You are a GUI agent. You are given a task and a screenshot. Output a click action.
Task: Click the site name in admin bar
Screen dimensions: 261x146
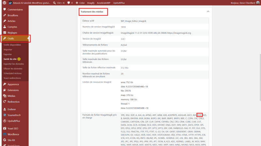(x=31, y=3)
